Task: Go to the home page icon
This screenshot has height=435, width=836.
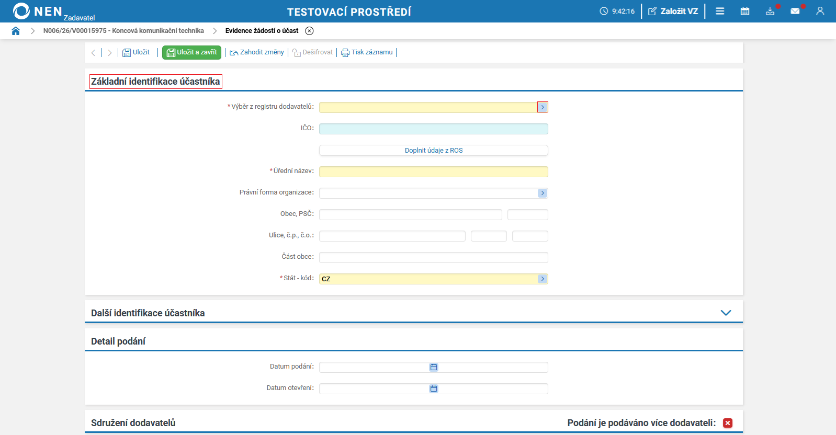Action: tap(16, 31)
